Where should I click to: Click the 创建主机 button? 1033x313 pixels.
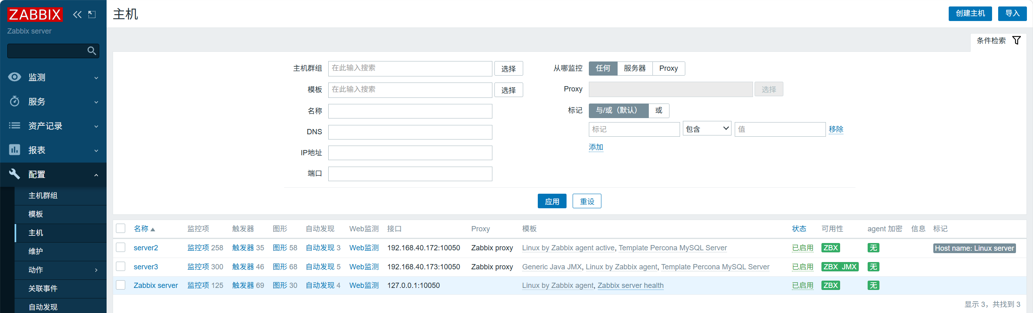tap(970, 13)
